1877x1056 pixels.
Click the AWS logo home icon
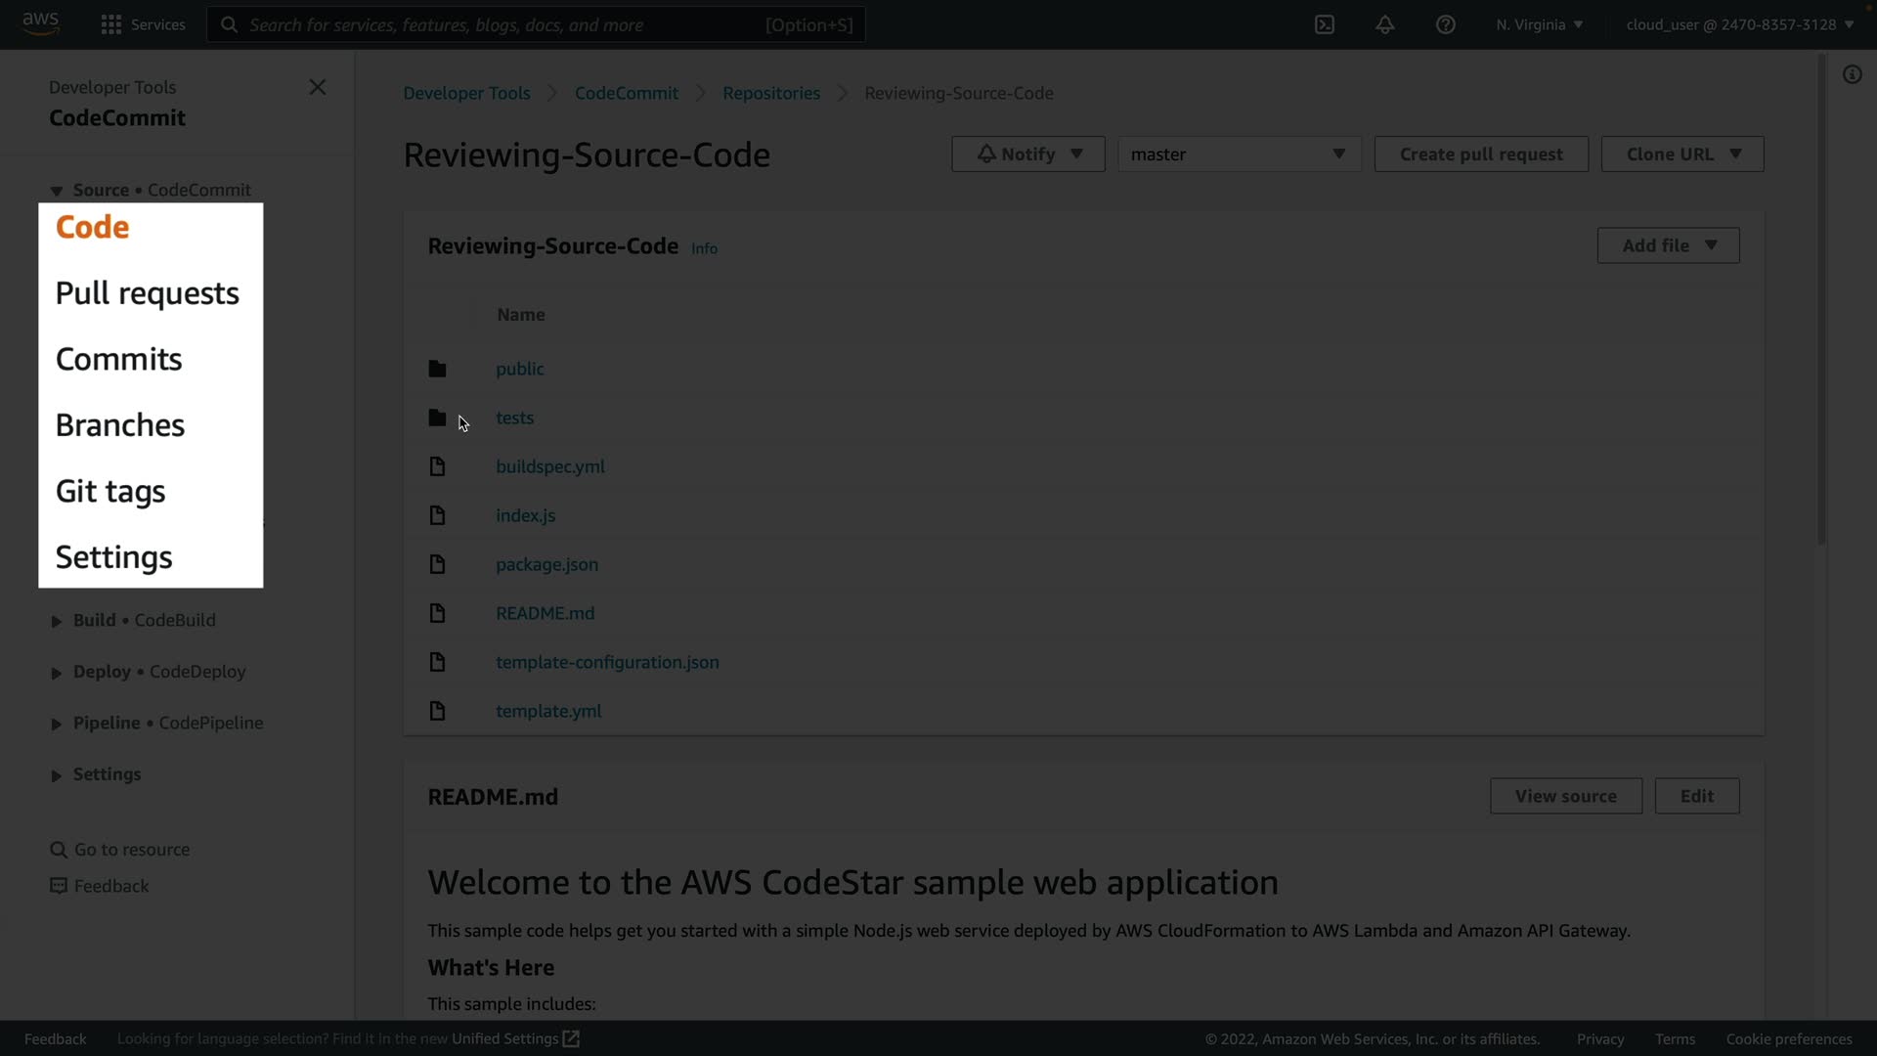tap(40, 22)
